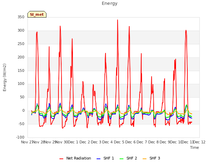This screenshot has height=165, width=220.
Task: Click the 300 y-axis tick label
Action: (21, 31)
